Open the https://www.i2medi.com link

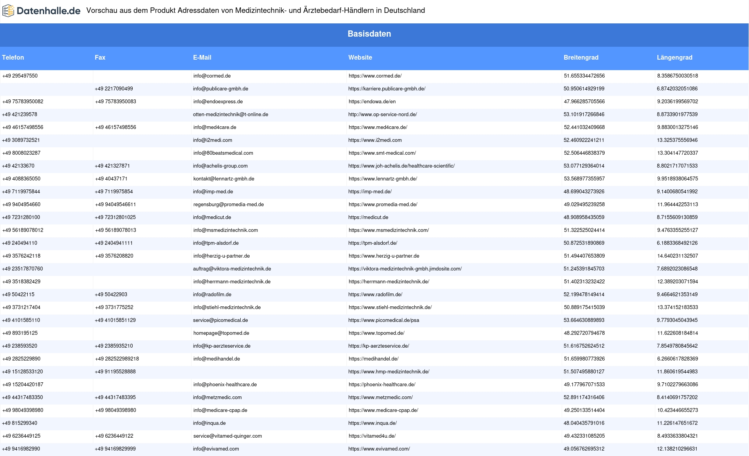pyautogui.click(x=375, y=140)
